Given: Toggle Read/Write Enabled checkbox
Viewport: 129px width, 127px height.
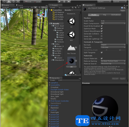Looking at the screenshot, I should point(102,26).
